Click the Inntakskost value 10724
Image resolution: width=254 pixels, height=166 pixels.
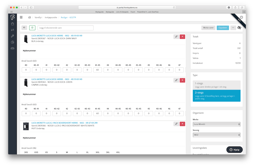point(238,63)
